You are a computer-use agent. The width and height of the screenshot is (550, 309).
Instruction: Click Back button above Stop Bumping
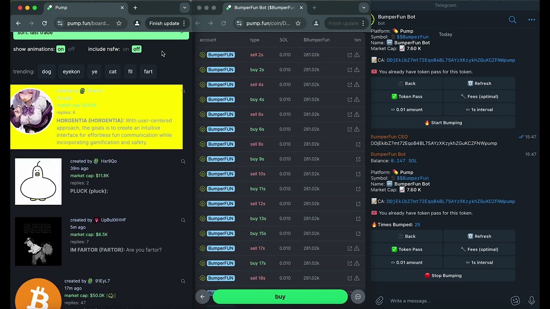pos(407,236)
